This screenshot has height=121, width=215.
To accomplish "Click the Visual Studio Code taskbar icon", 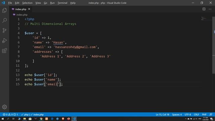I will [x=74, y=119].
